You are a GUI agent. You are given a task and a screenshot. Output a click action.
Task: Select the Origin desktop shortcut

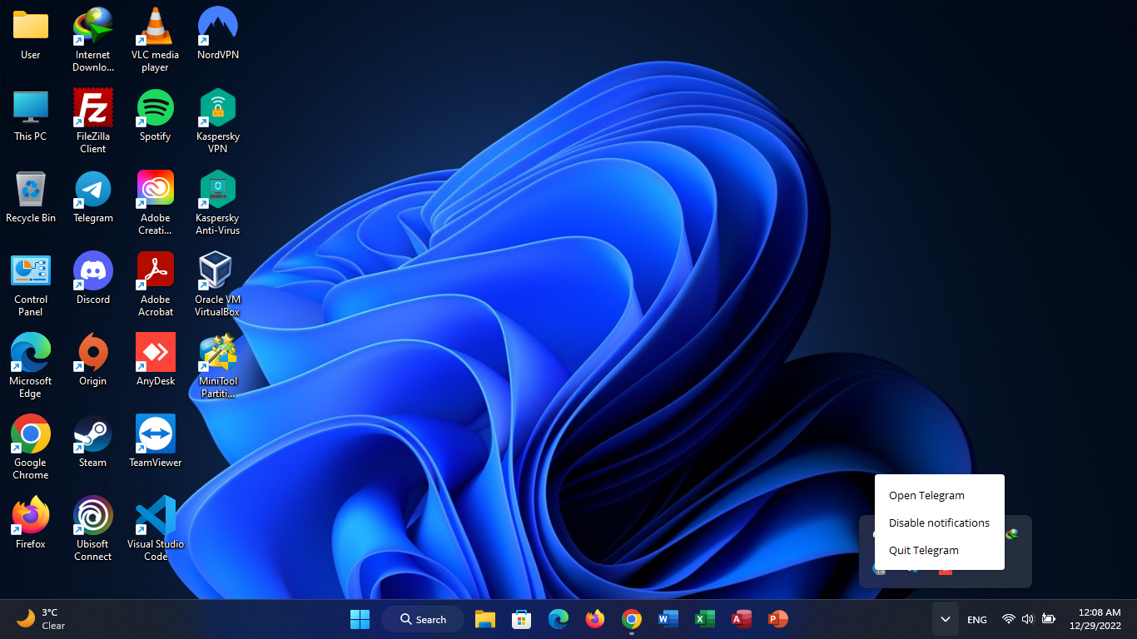point(93,360)
